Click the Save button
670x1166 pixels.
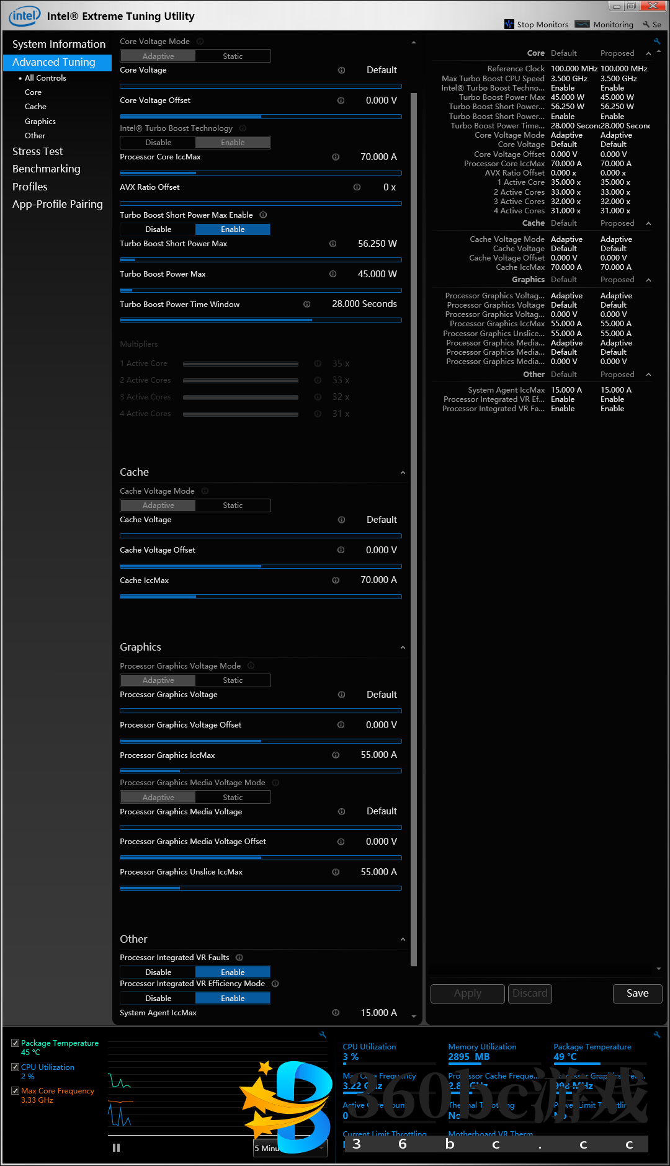tap(637, 993)
